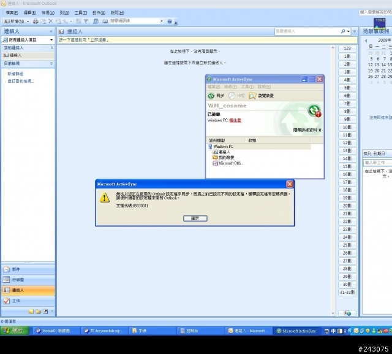Select date 13 in the mini calendar
The height and width of the screenshot is (354, 392).
(x=377, y=65)
